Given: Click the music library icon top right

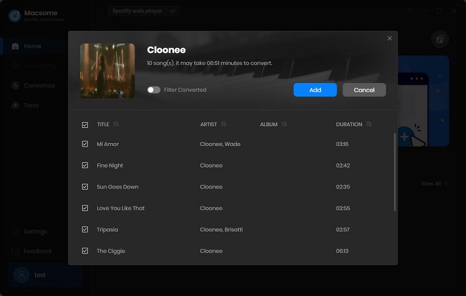Looking at the screenshot, I should click(x=440, y=39).
